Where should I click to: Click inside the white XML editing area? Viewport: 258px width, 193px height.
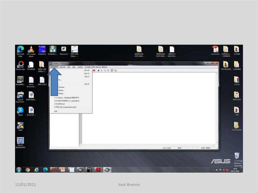tap(149, 108)
